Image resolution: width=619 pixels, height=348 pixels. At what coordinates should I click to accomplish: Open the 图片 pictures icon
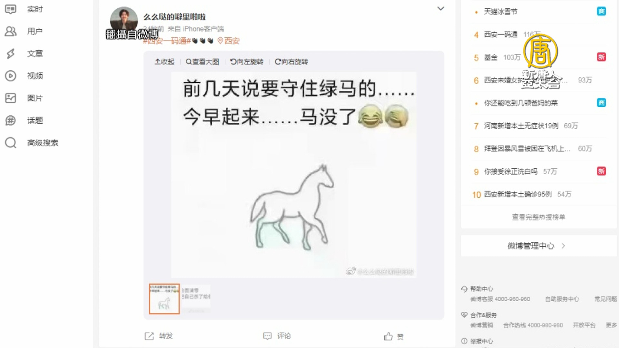[10, 98]
